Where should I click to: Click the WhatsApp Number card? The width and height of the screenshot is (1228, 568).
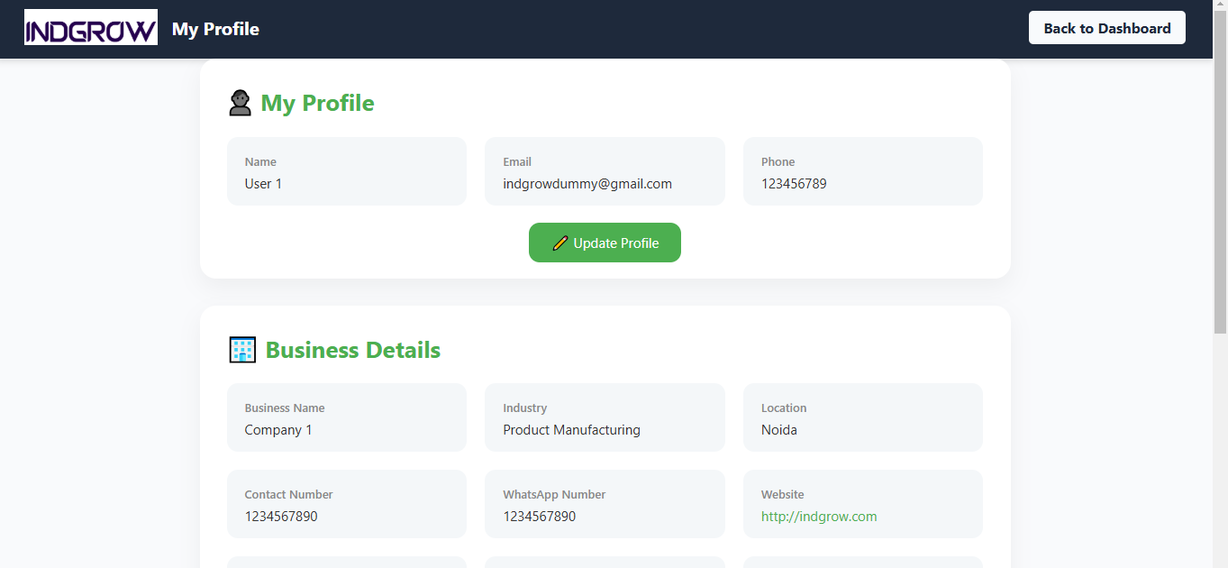(605, 504)
